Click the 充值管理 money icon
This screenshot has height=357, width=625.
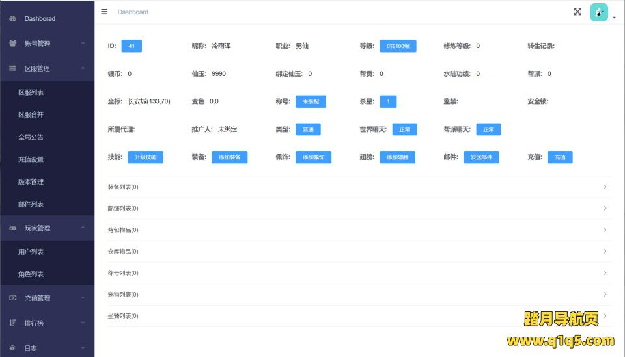(x=13, y=298)
